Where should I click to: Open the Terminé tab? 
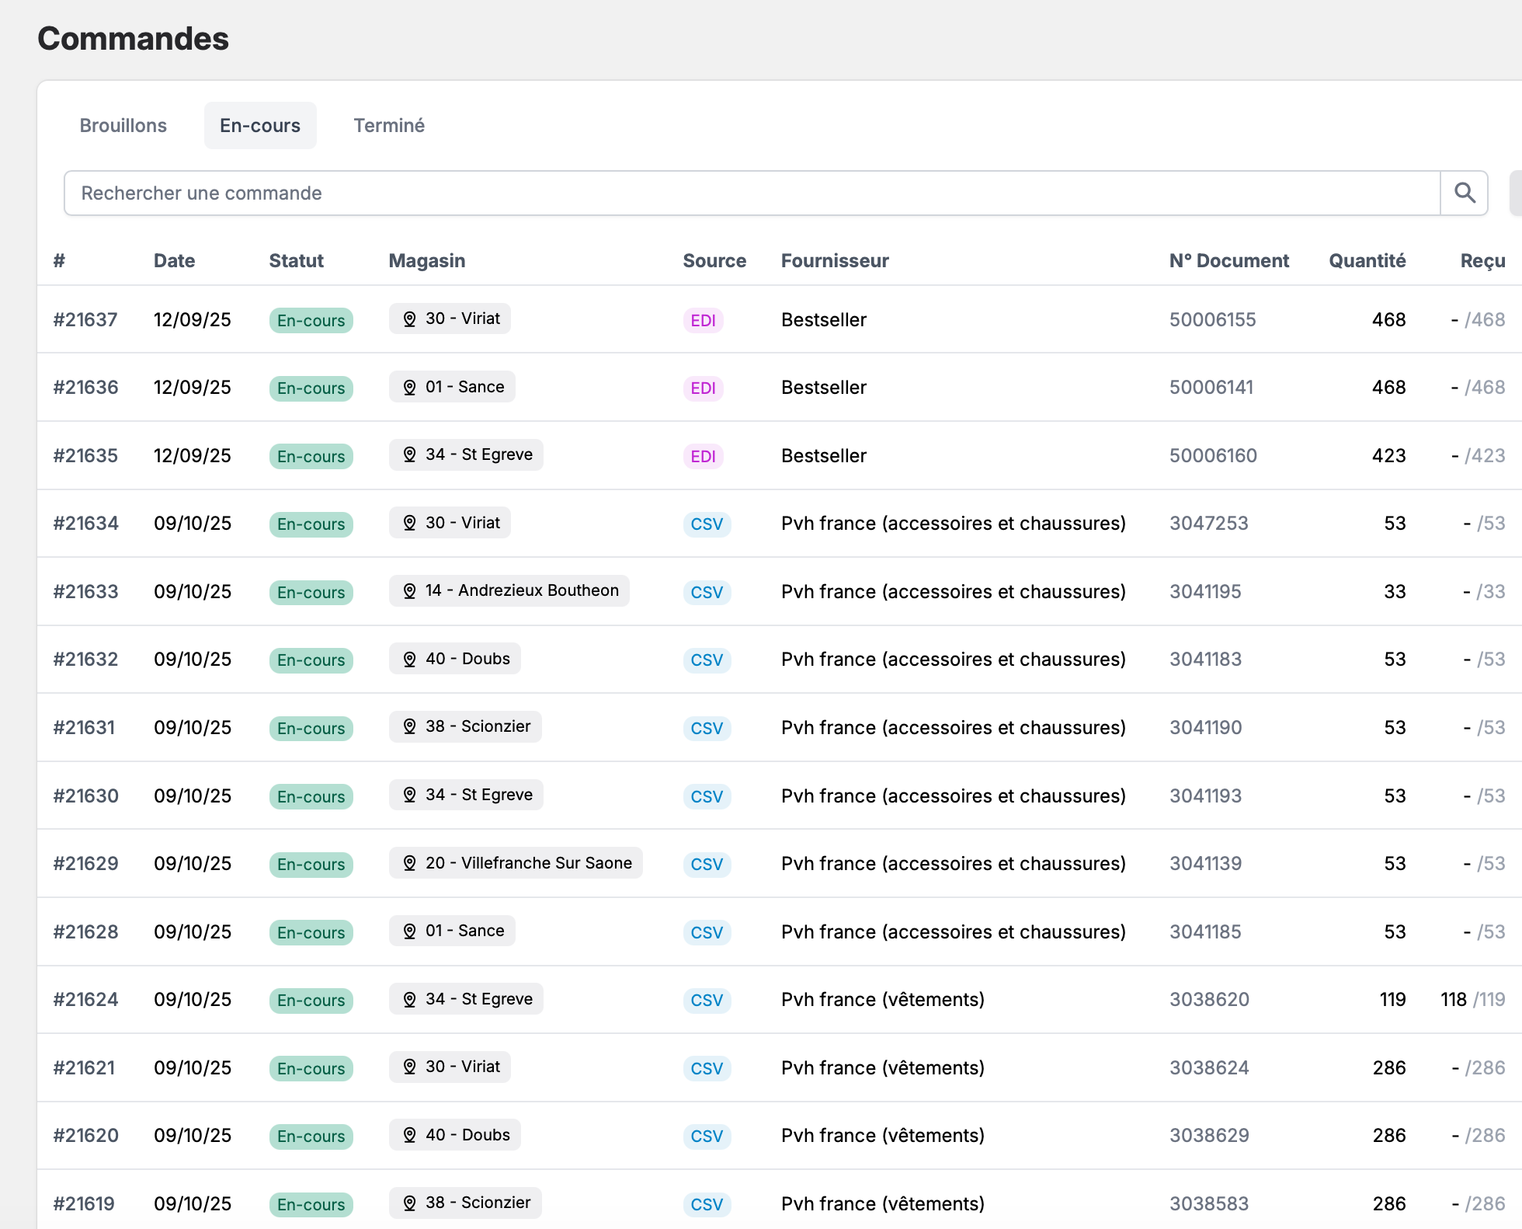point(389,126)
